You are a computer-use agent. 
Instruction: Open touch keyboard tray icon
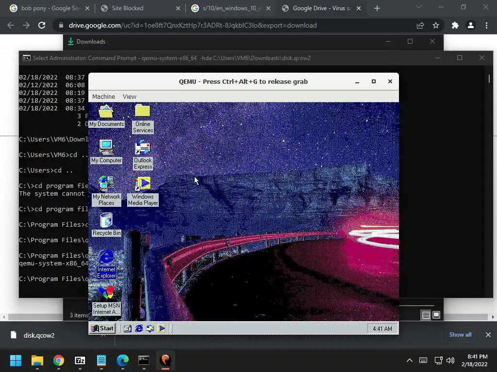click(x=423, y=360)
